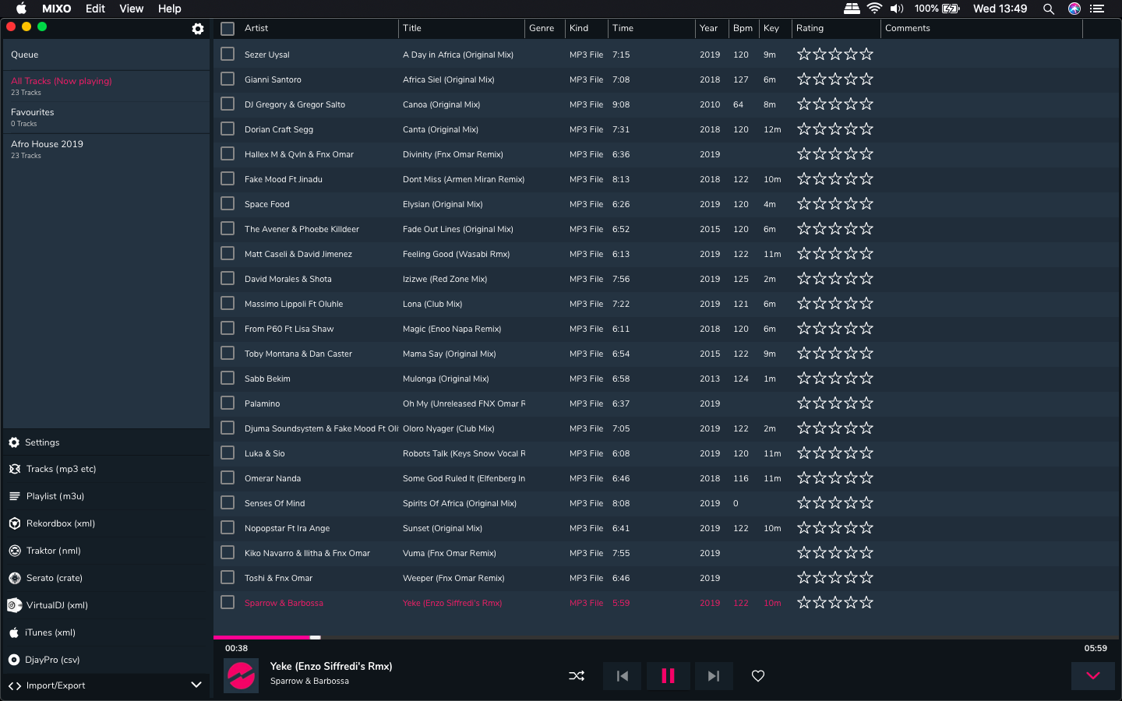Open the View menu

pyautogui.click(x=131, y=9)
